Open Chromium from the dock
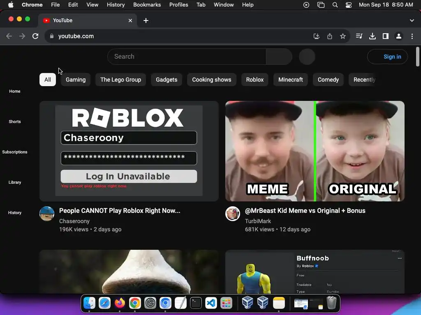Screen dimensions: 421x315 pyautogui.click(x=165, y=303)
